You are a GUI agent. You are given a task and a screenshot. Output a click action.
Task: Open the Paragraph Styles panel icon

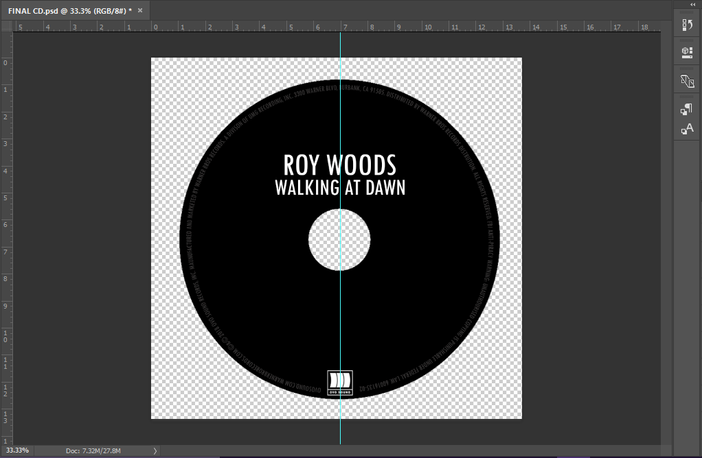(x=687, y=110)
